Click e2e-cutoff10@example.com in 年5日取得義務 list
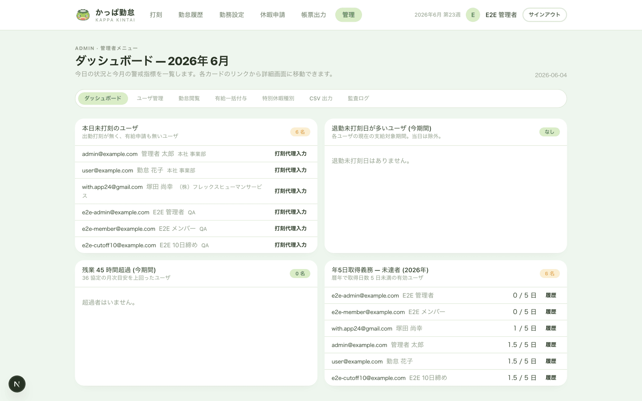642x401 pixels. (x=369, y=378)
